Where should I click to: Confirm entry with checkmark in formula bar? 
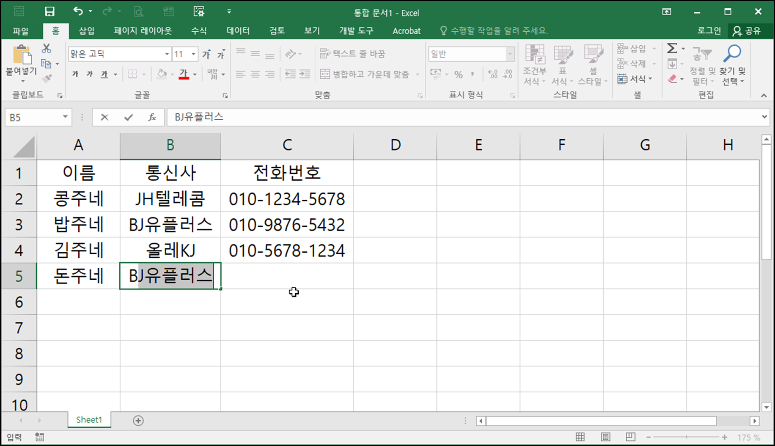pyautogui.click(x=129, y=117)
